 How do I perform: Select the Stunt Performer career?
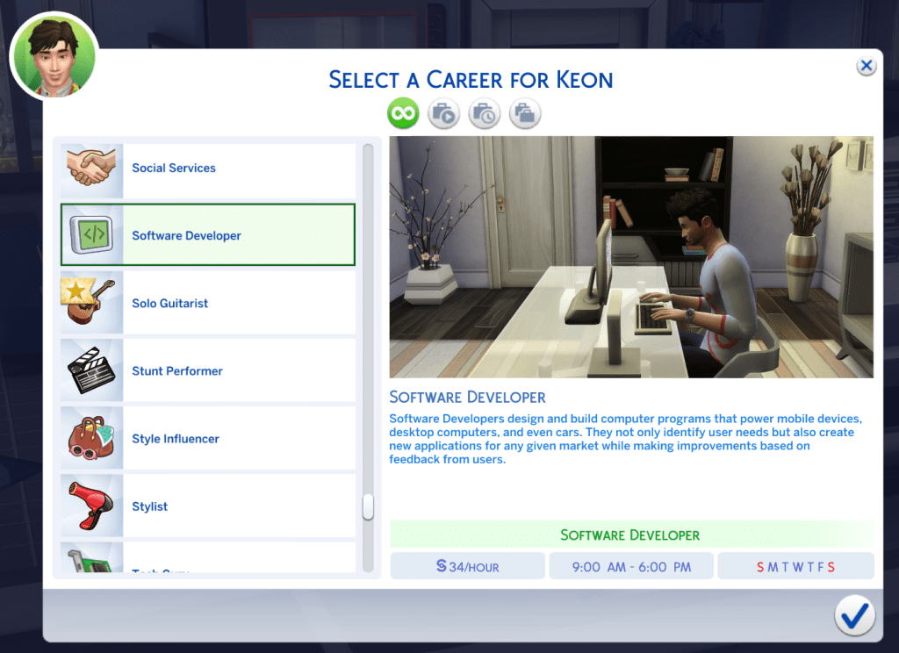pyautogui.click(x=219, y=370)
